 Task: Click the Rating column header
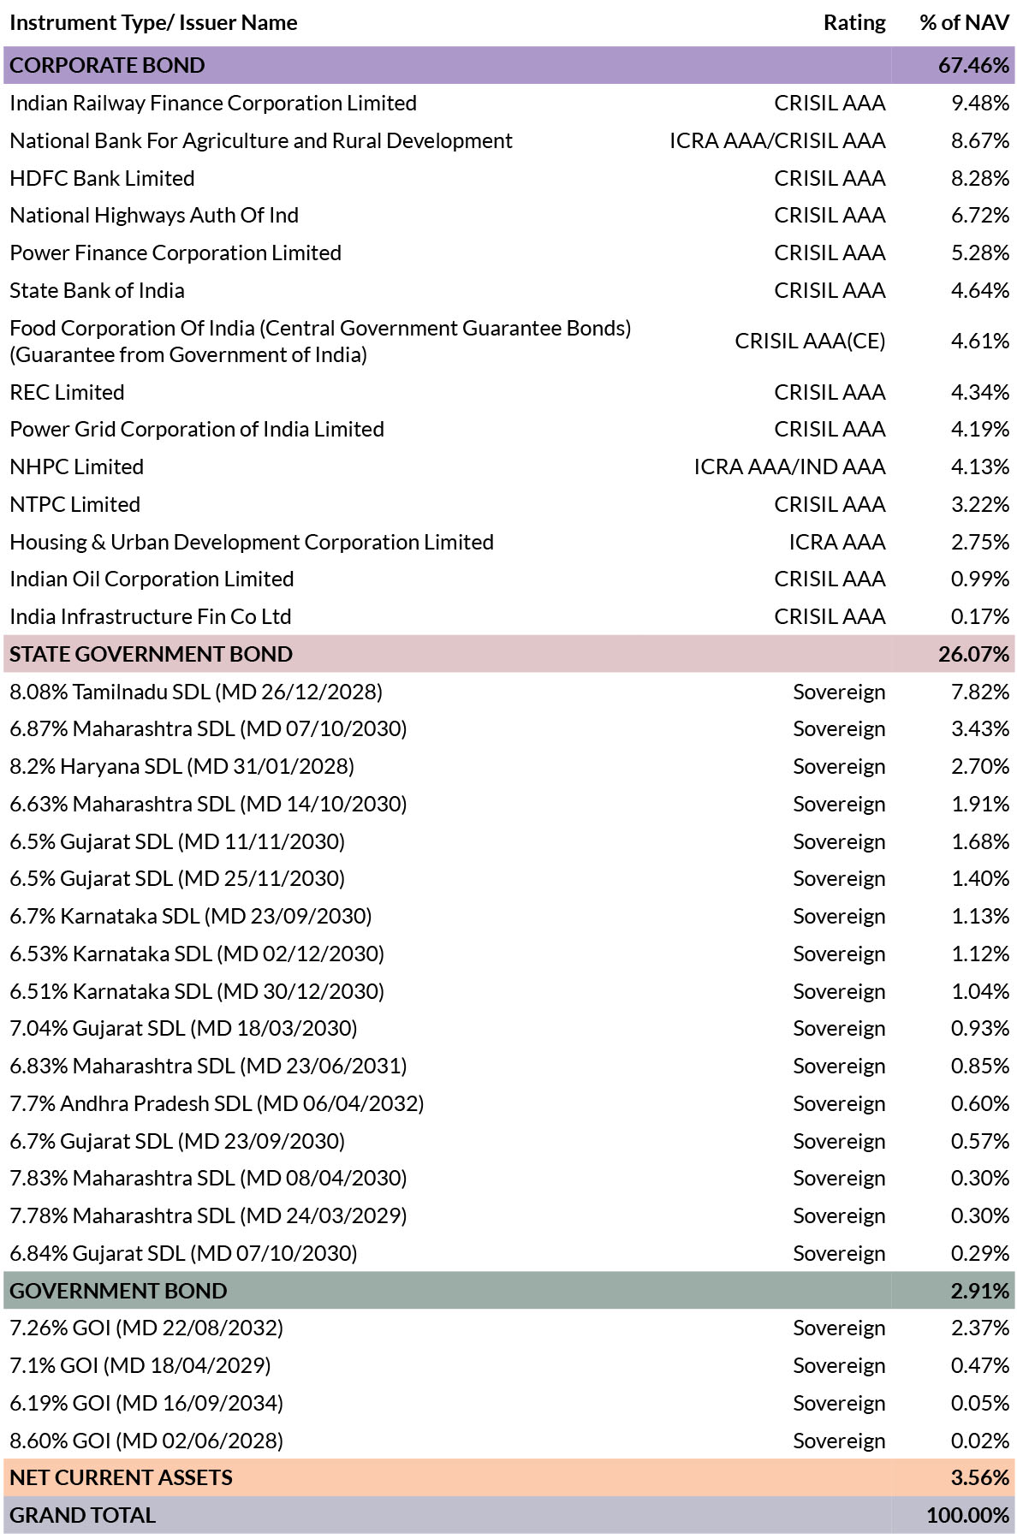click(x=853, y=23)
